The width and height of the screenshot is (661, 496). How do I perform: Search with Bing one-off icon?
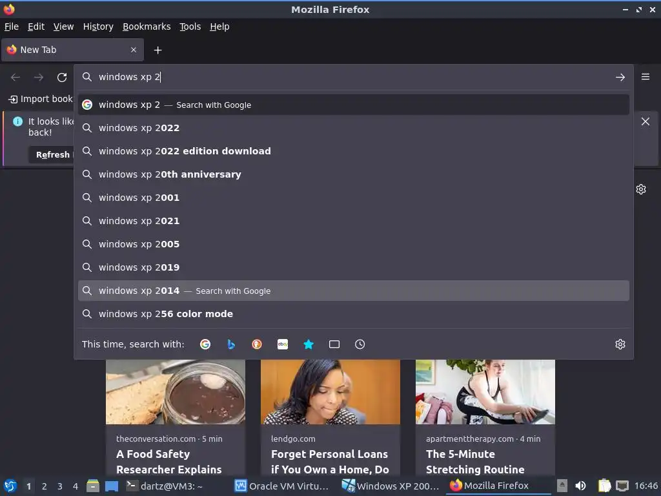[x=231, y=344]
